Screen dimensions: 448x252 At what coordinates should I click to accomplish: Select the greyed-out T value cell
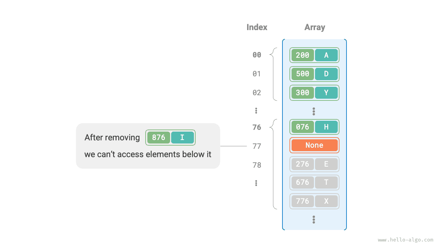tap(326, 182)
